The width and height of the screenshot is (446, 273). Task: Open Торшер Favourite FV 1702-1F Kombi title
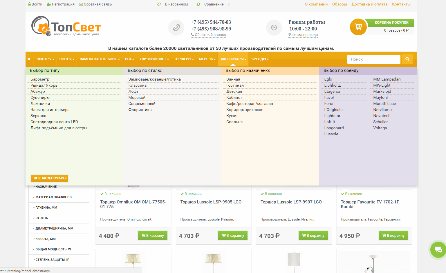tap(370, 204)
